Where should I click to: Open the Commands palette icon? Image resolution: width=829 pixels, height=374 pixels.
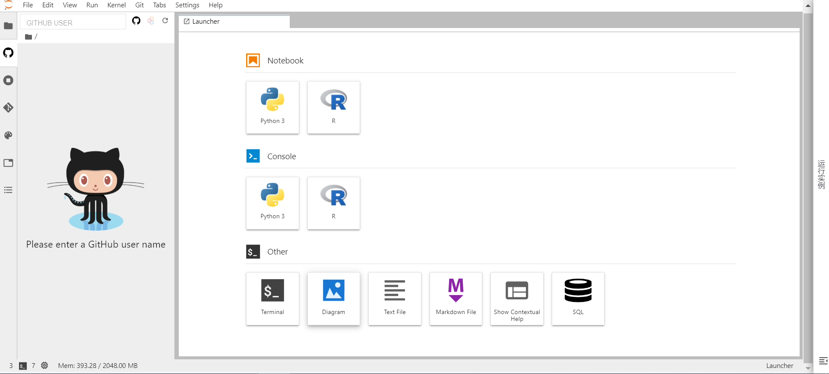point(8,135)
